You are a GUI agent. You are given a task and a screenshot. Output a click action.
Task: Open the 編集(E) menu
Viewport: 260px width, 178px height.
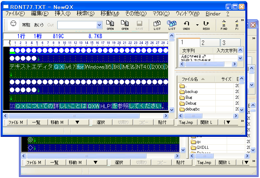tap(40, 14)
